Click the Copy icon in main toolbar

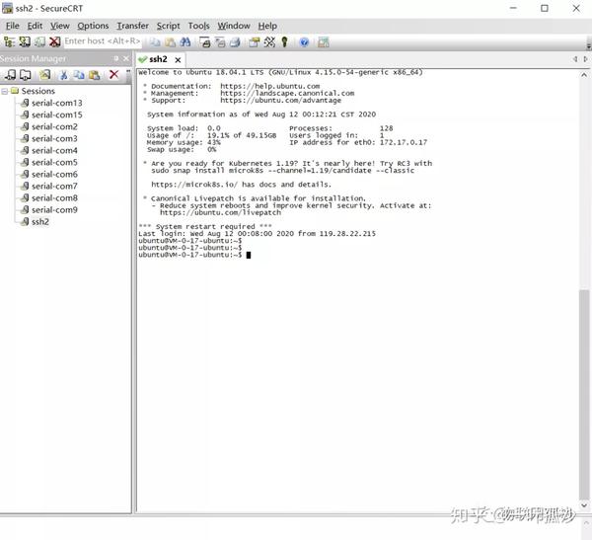(x=155, y=41)
